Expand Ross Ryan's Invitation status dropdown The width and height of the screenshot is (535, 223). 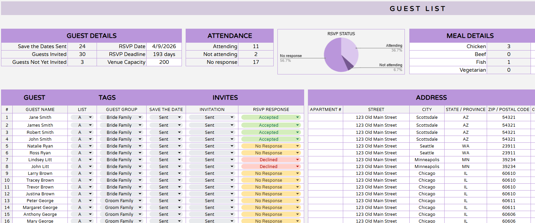click(x=232, y=153)
